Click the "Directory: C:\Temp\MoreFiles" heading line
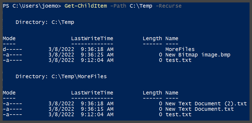This screenshot has height=123, width=252. tap(61, 77)
